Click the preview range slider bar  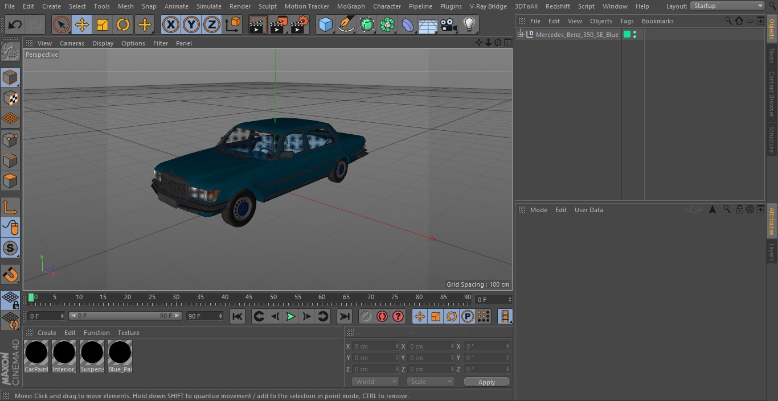pyautogui.click(x=125, y=316)
